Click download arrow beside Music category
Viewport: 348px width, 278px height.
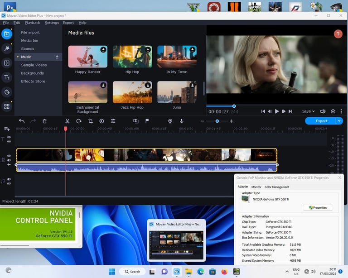[x=57, y=57]
